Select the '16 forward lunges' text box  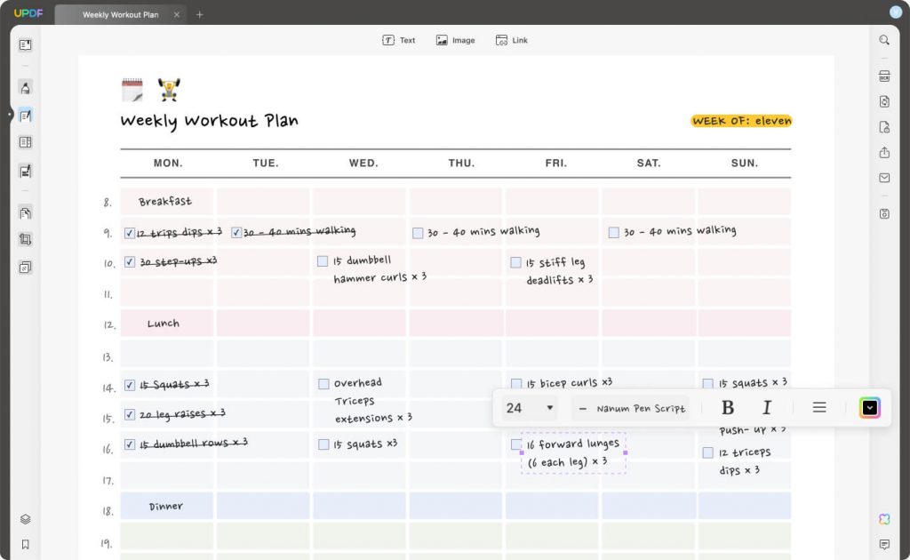click(x=573, y=452)
